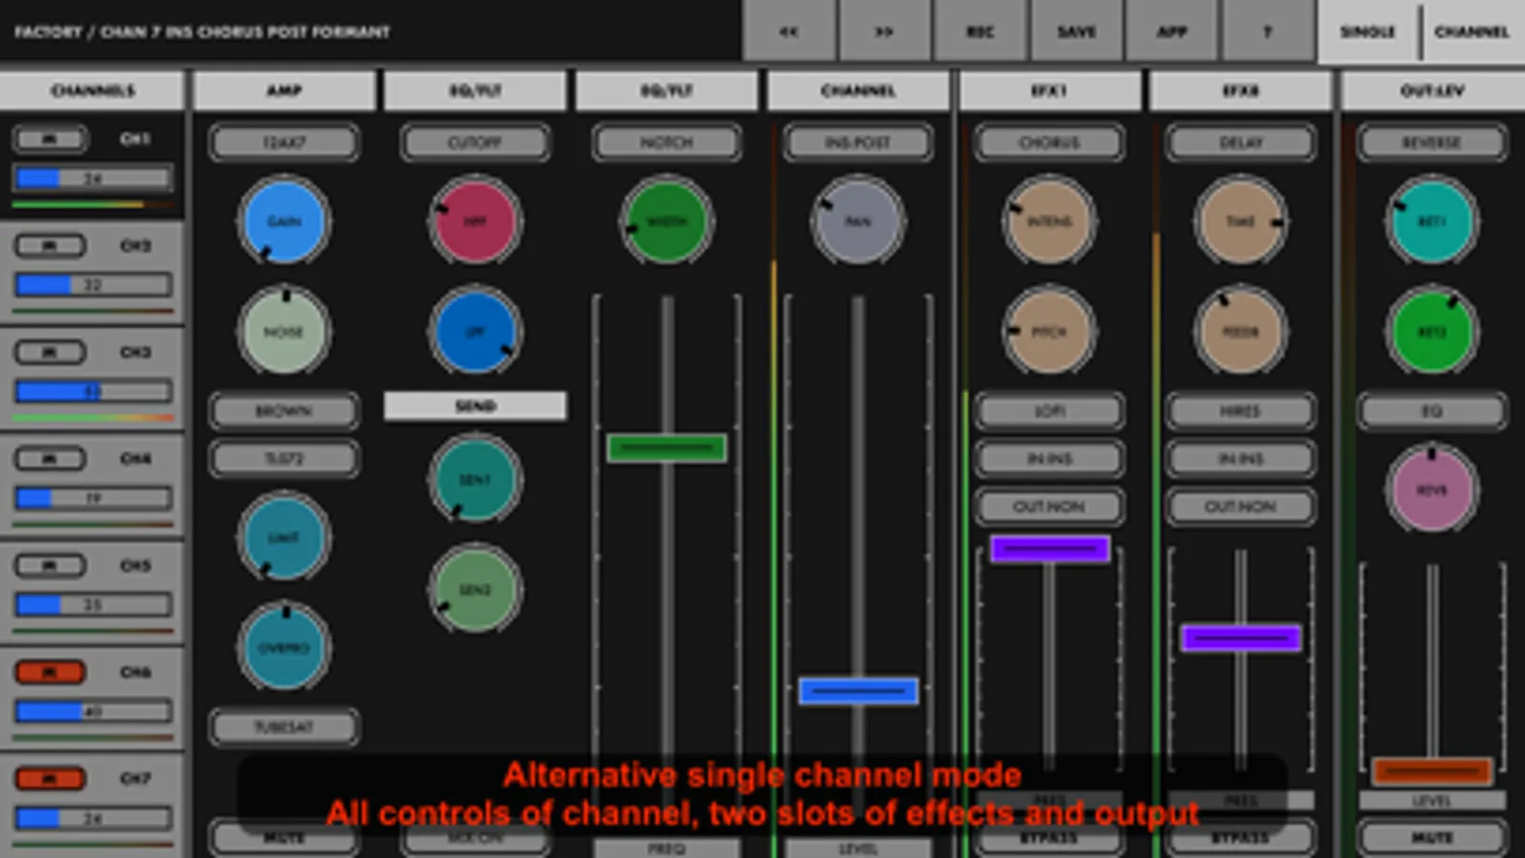Viewport: 1525px width, 858px height.
Task: Select the OUT.LEV column header
Action: [1432, 91]
